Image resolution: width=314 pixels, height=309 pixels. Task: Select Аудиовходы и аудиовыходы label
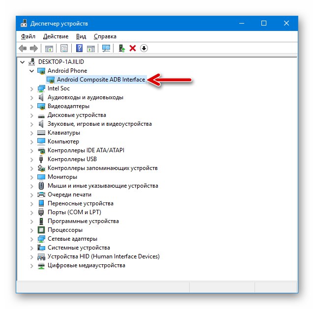[x=86, y=98]
